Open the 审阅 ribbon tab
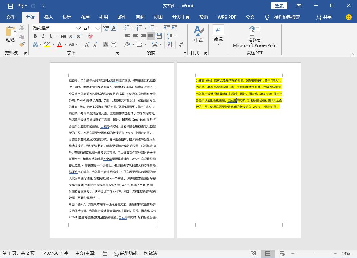The width and height of the screenshot is (357, 258). (x=140, y=17)
